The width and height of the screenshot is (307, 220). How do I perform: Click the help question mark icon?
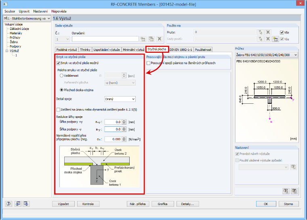tap(8, 204)
